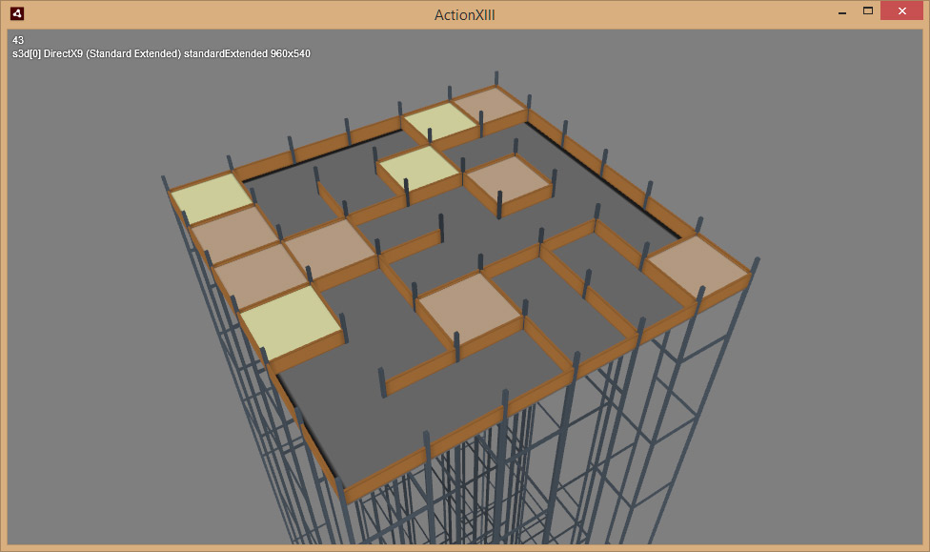930x552 pixels.
Task: Close the ActionXIII window
Action: [x=901, y=11]
